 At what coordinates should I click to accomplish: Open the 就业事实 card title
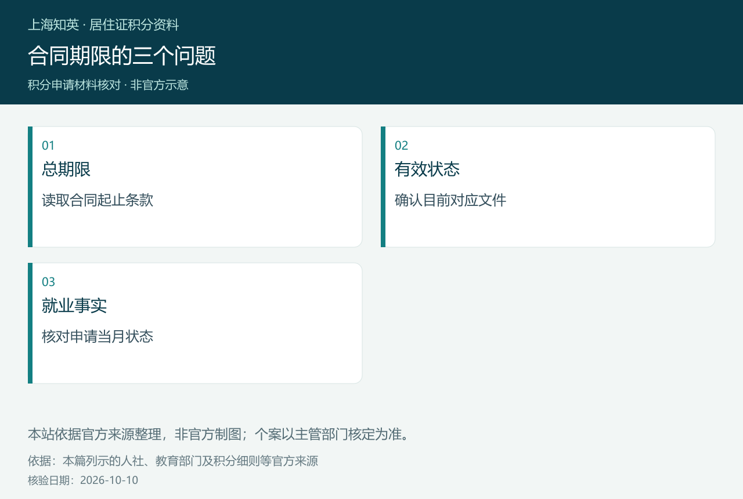[74, 306]
